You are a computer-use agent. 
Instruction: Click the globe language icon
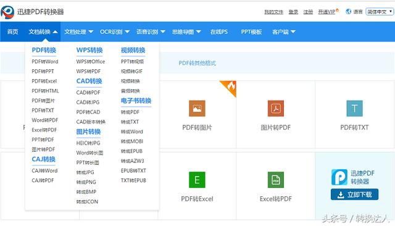[x=348, y=11]
